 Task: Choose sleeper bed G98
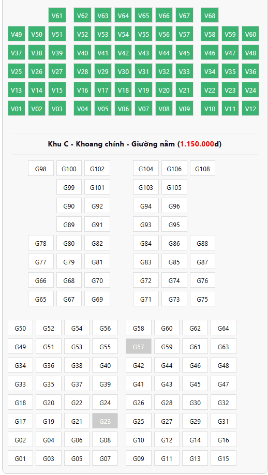[40, 169]
